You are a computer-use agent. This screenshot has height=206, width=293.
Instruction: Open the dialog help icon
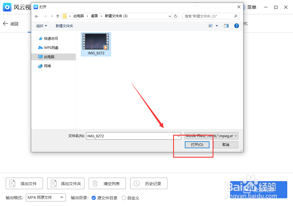point(237,26)
